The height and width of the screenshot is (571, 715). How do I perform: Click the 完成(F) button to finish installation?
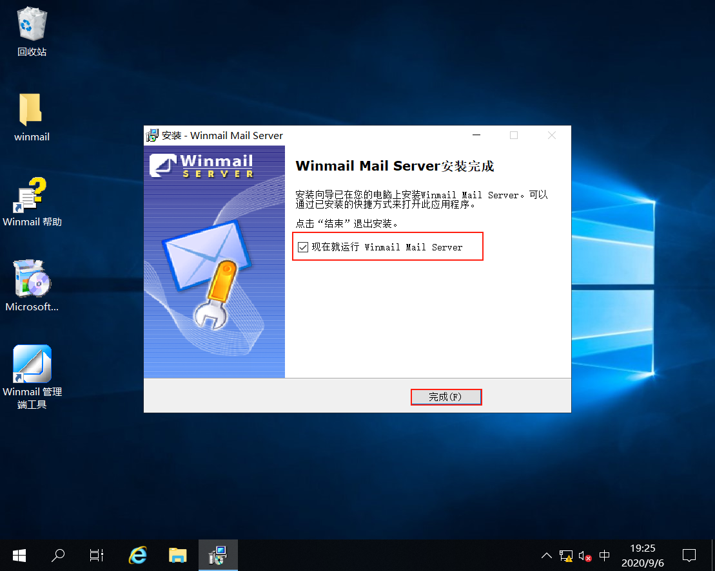[446, 397]
